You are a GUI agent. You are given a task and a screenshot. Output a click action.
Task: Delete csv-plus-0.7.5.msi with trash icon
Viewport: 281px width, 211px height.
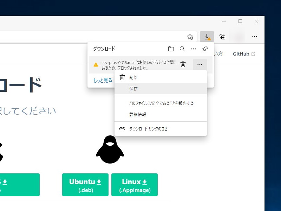pos(183,64)
